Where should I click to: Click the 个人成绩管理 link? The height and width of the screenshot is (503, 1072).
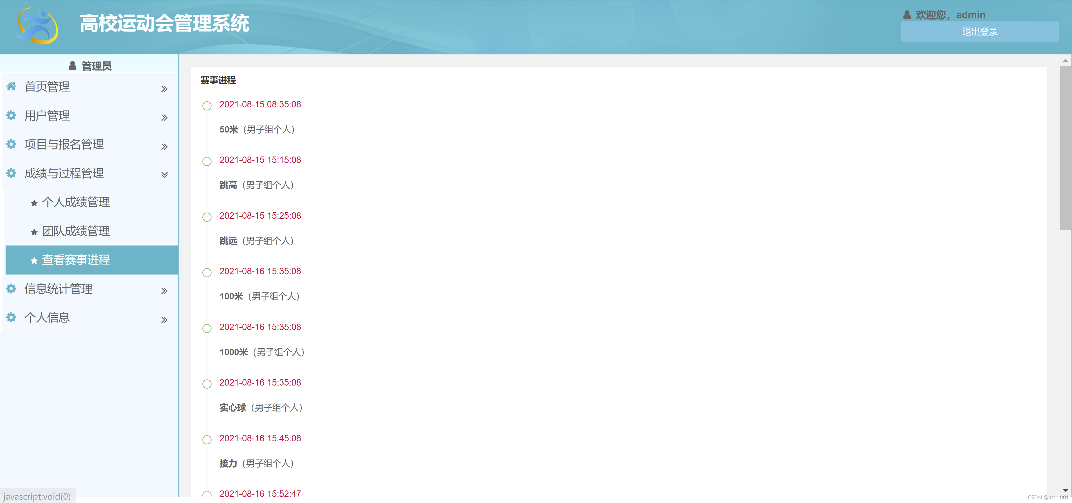[76, 202]
